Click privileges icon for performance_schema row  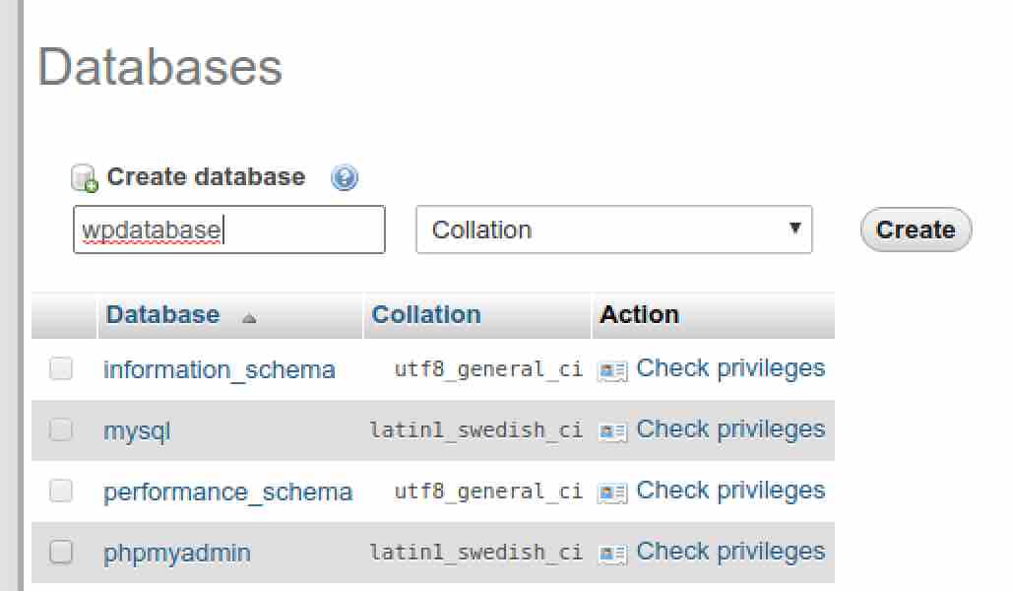pos(613,492)
